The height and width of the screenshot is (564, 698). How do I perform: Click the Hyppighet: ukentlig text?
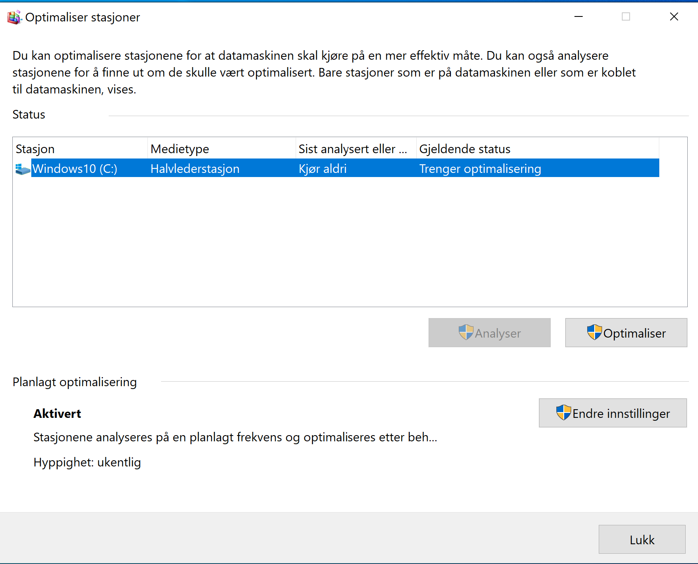click(87, 462)
